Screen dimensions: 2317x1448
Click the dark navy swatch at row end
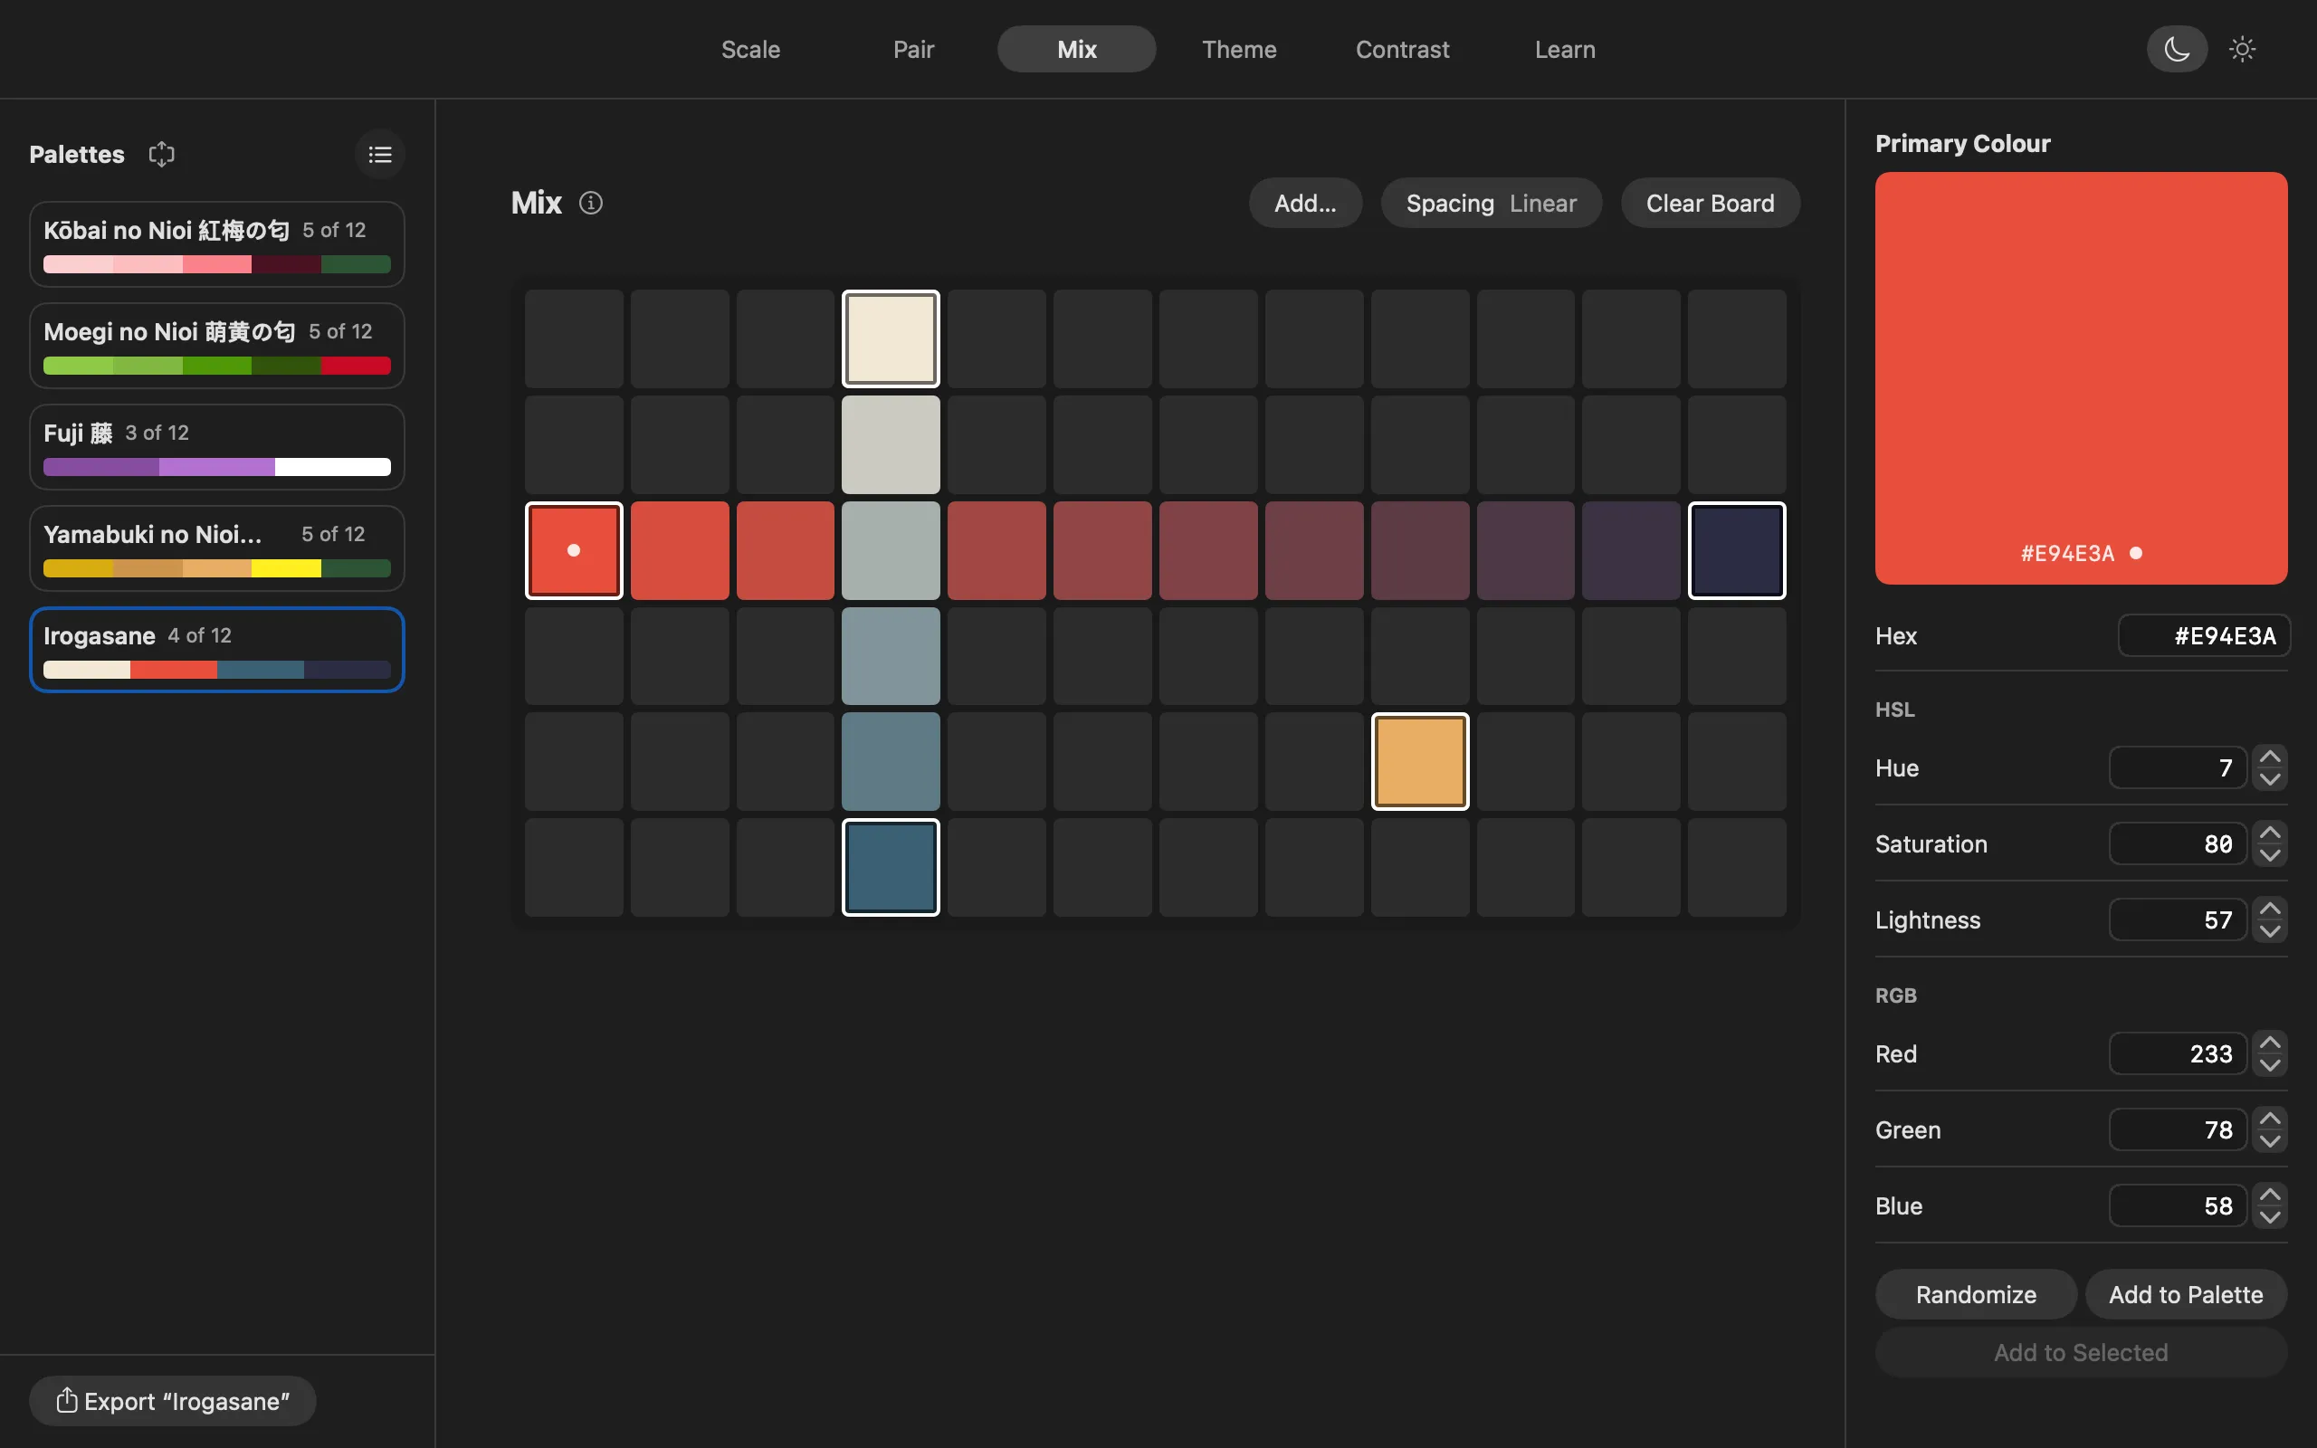click(x=1737, y=550)
